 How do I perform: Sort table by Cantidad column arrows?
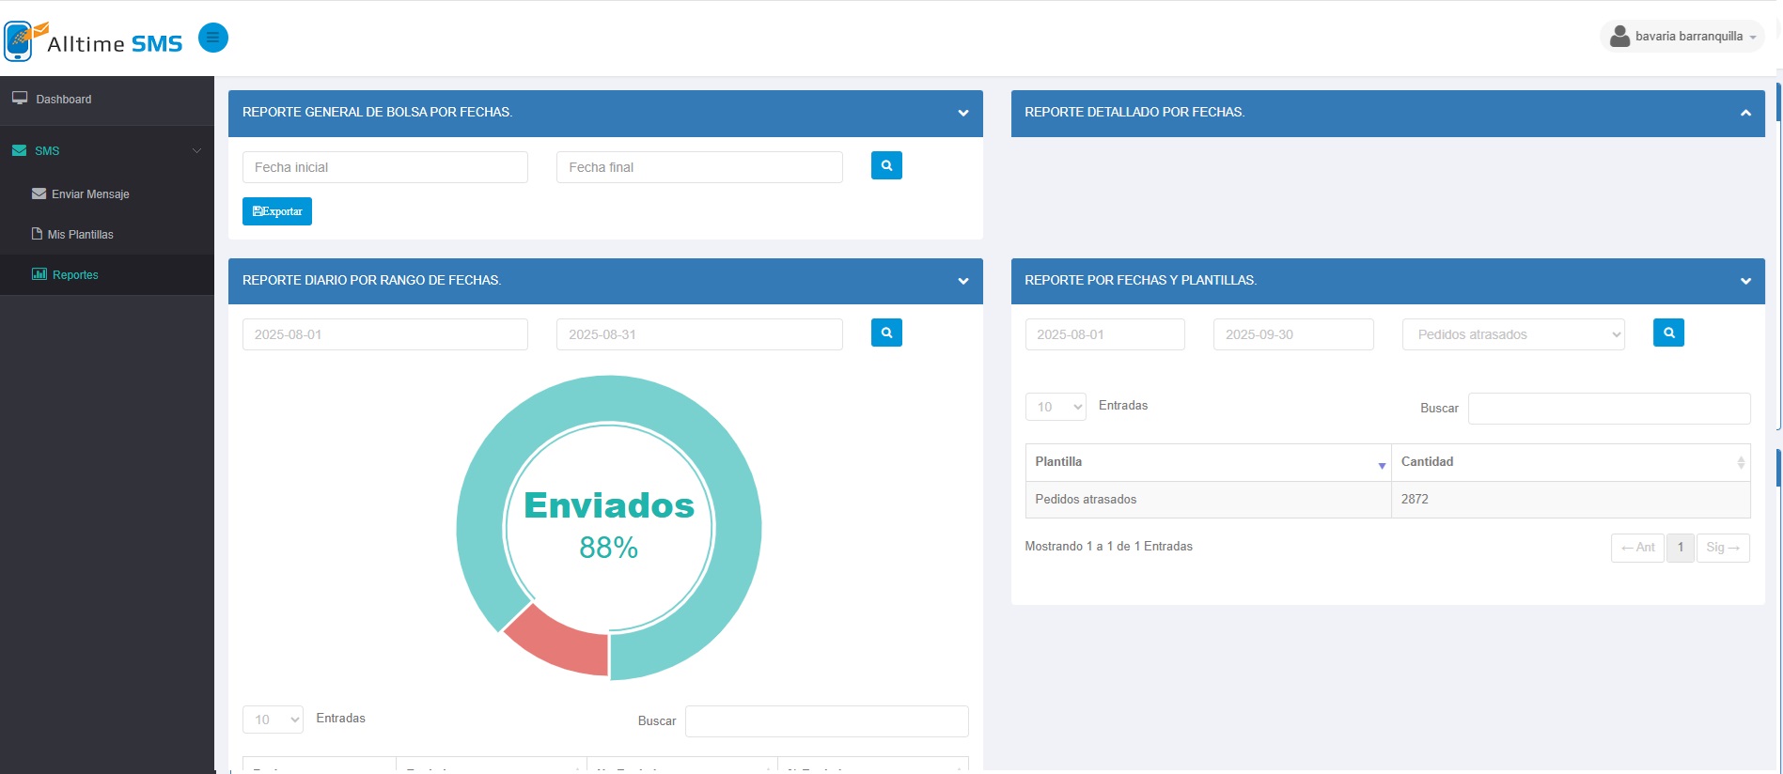pyautogui.click(x=1740, y=462)
